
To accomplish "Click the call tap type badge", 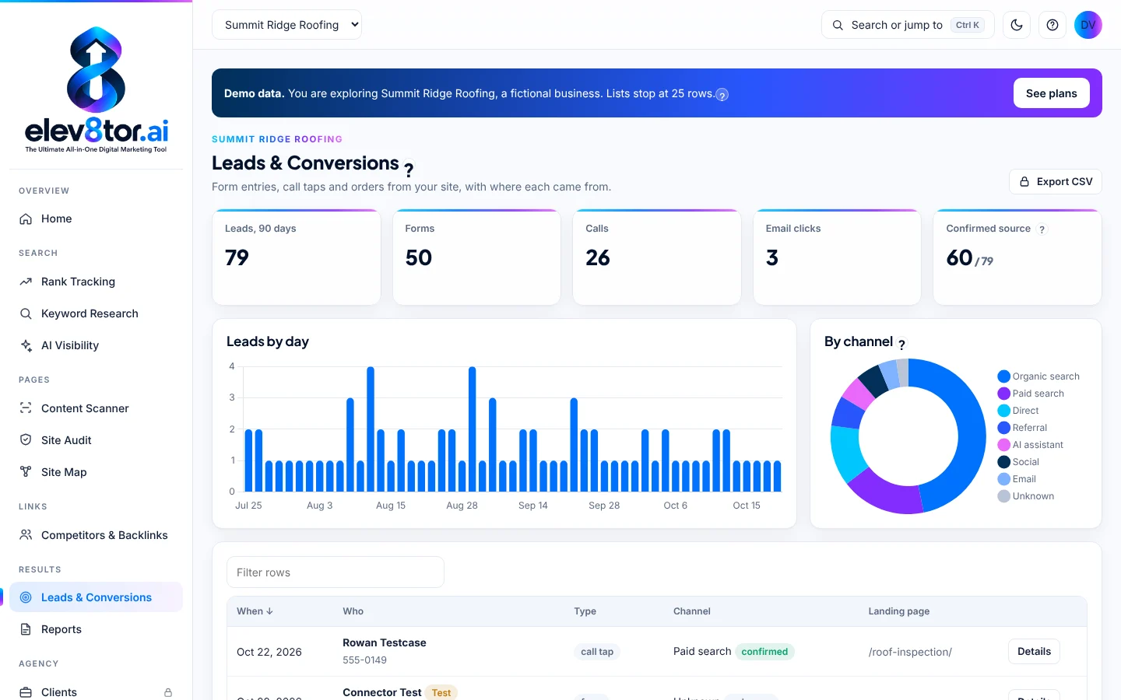I will click(x=597, y=652).
